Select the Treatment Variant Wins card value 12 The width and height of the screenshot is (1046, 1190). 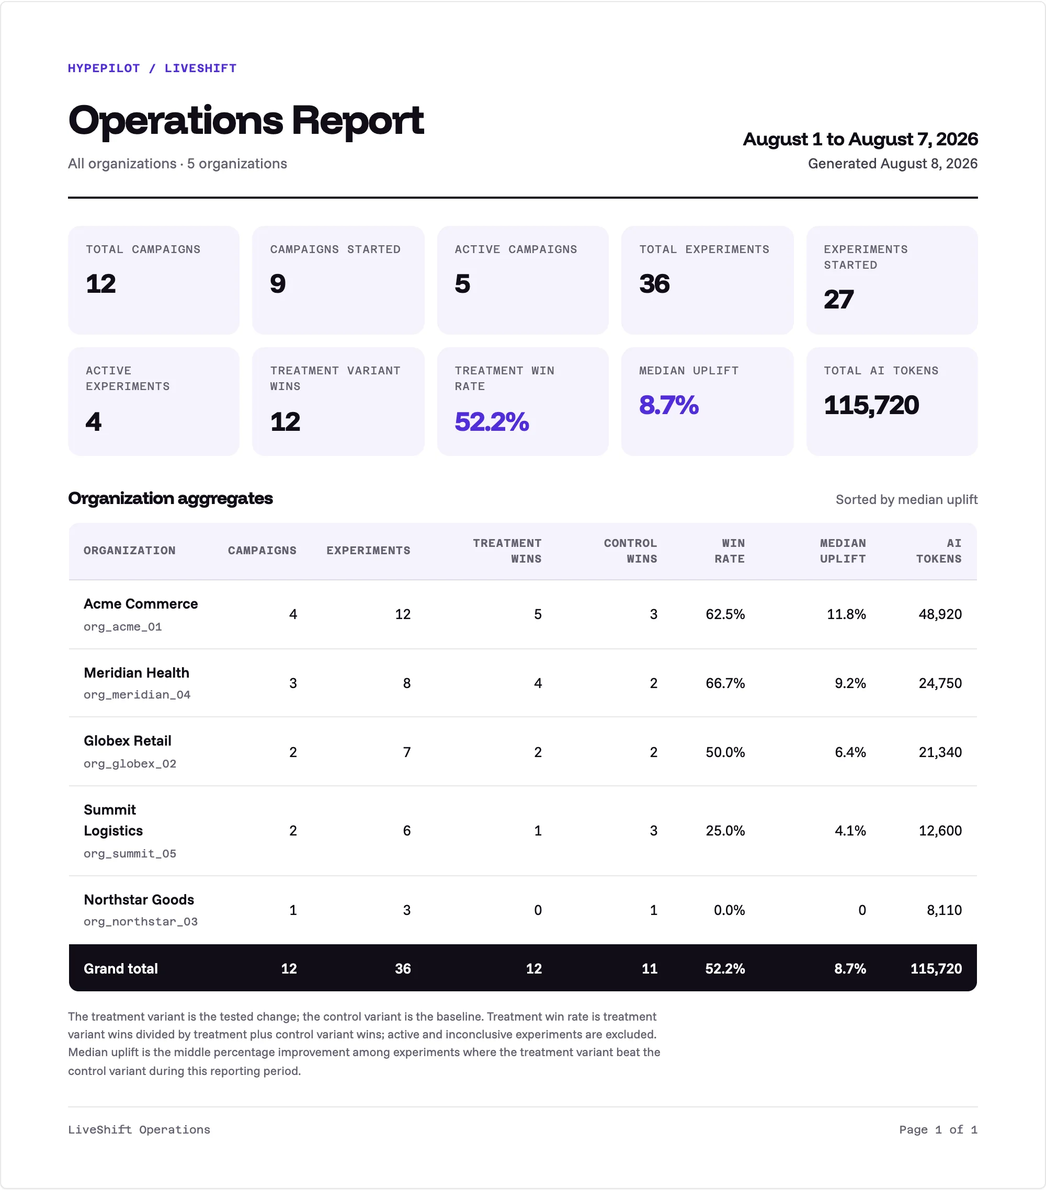[x=286, y=421]
